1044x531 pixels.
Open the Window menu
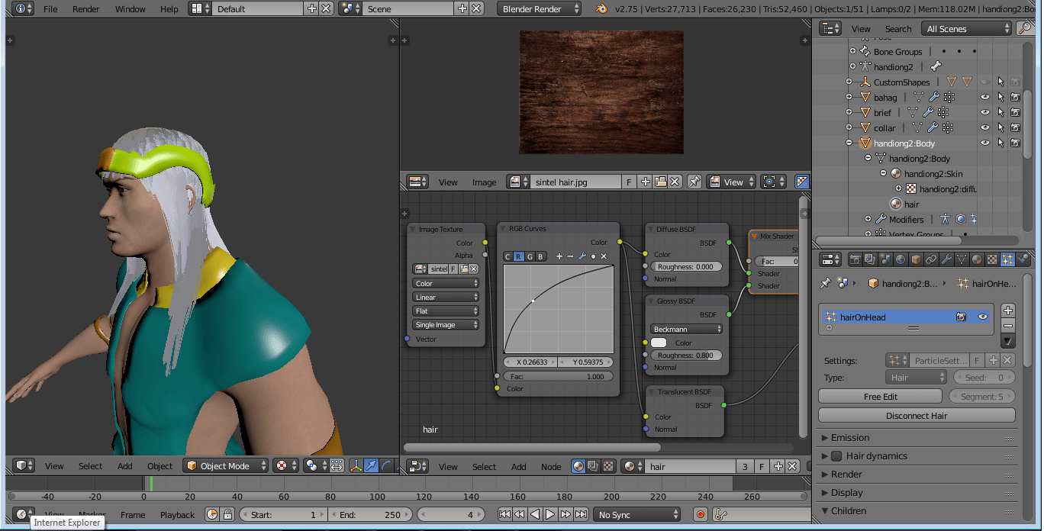pyautogui.click(x=130, y=9)
